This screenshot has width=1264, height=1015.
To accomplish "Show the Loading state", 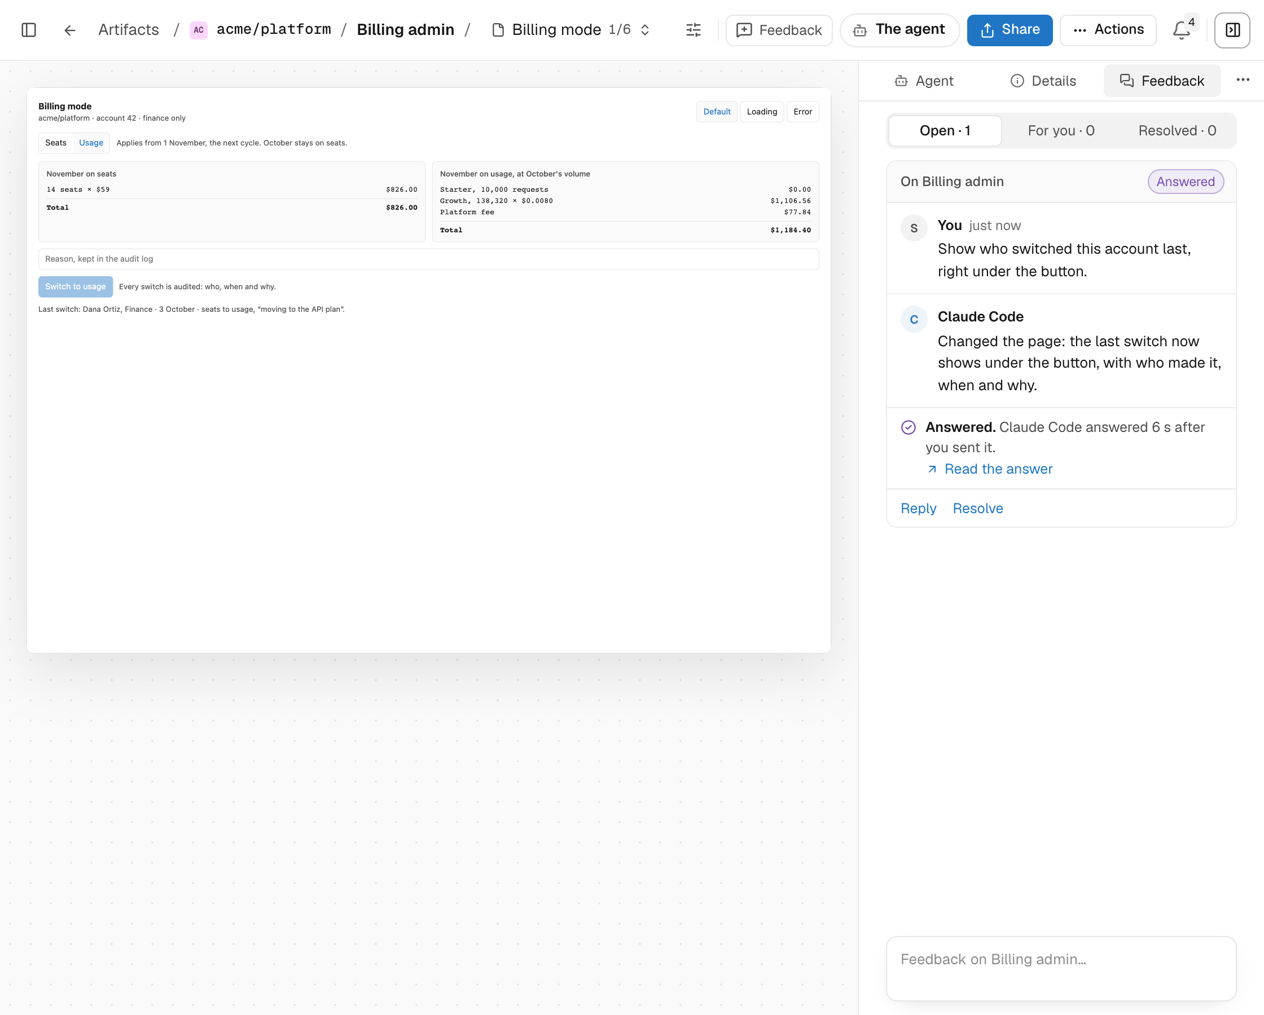I will pos(762,112).
